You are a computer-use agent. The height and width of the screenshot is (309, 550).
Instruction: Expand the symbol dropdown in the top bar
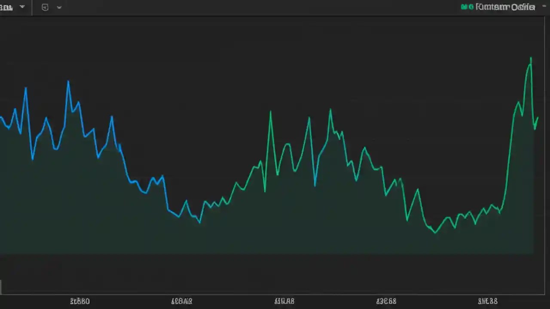click(22, 7)
